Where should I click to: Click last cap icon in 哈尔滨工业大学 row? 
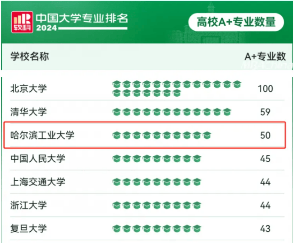(x=207, y=135)
